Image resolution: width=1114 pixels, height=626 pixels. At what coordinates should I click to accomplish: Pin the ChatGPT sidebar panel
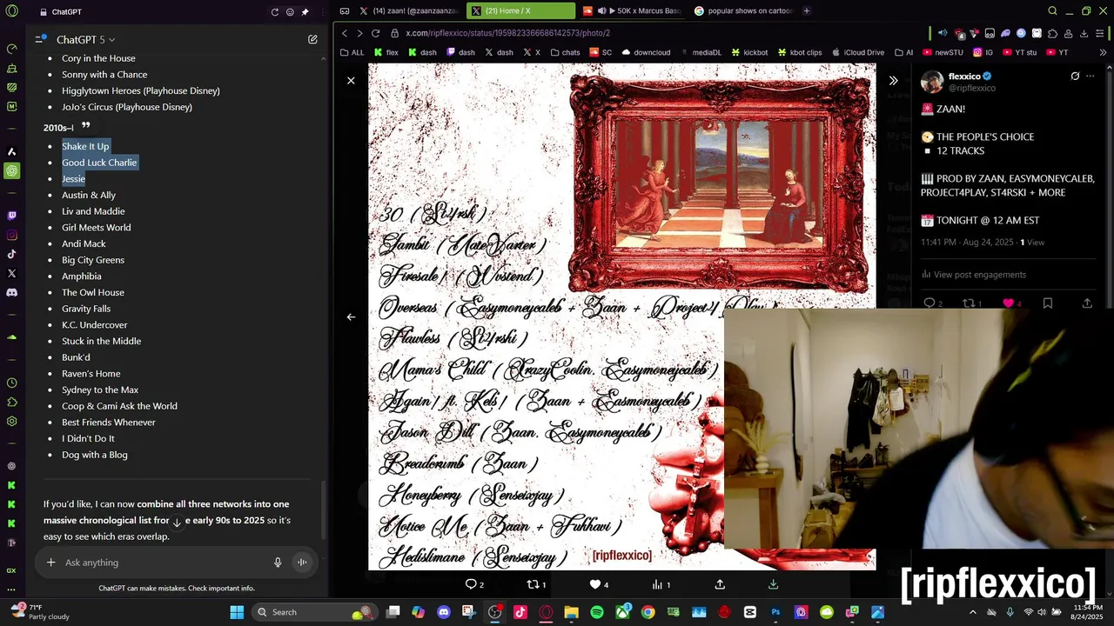305,12
